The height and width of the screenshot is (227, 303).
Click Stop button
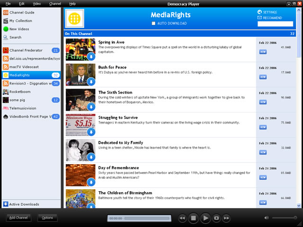194,218
